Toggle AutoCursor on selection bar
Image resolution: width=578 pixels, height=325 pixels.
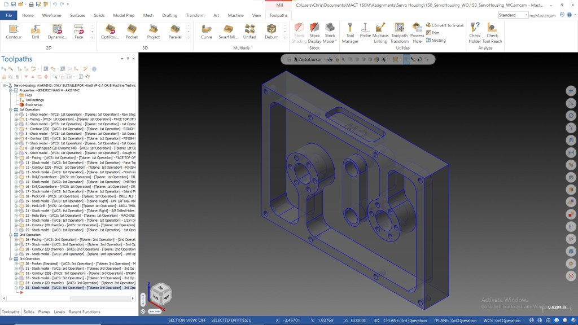click(x=309, y=59)
